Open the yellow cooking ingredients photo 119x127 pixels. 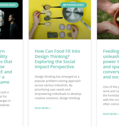pyautogui.click(x=60, y=20)
